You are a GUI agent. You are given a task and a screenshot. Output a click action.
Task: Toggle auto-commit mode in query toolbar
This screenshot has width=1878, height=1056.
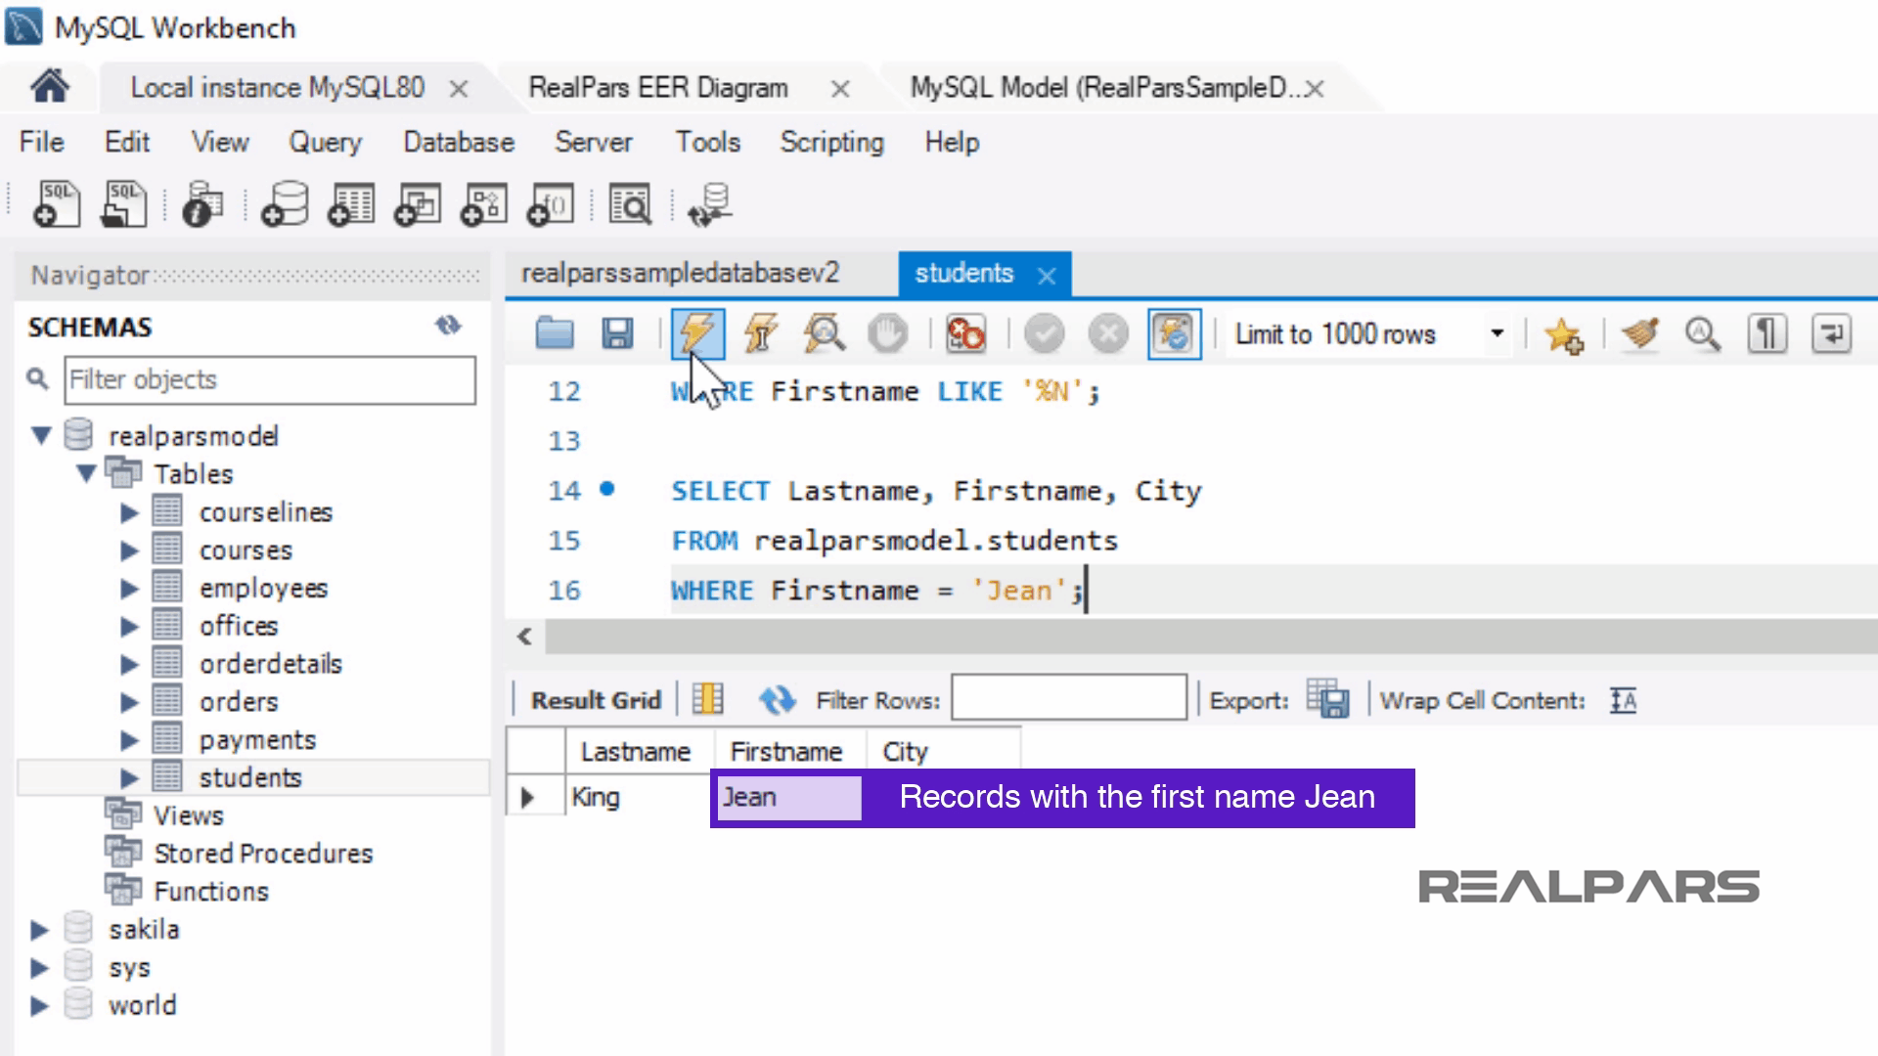click(1174, 333)
